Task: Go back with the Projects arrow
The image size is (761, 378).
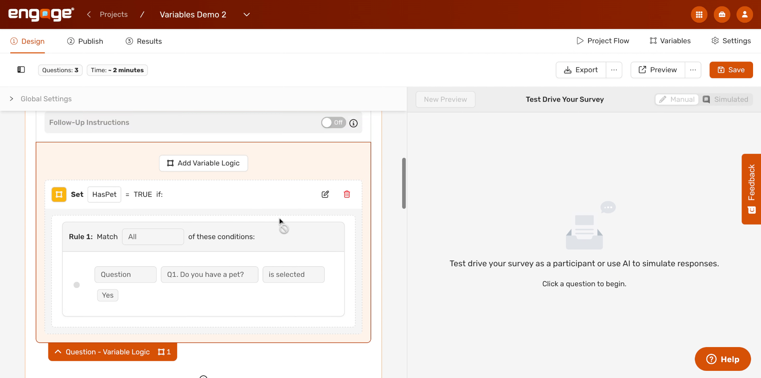Action: coord(89,14)
